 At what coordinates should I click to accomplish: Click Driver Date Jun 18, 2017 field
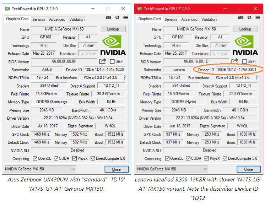point(180,126)
